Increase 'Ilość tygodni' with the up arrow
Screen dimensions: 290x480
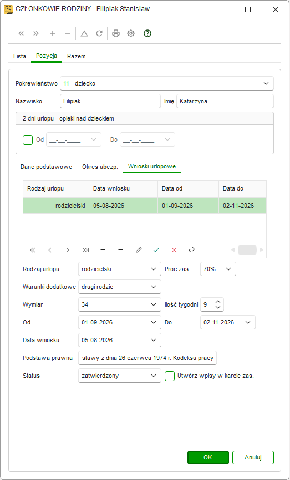(x=218, y=302)
